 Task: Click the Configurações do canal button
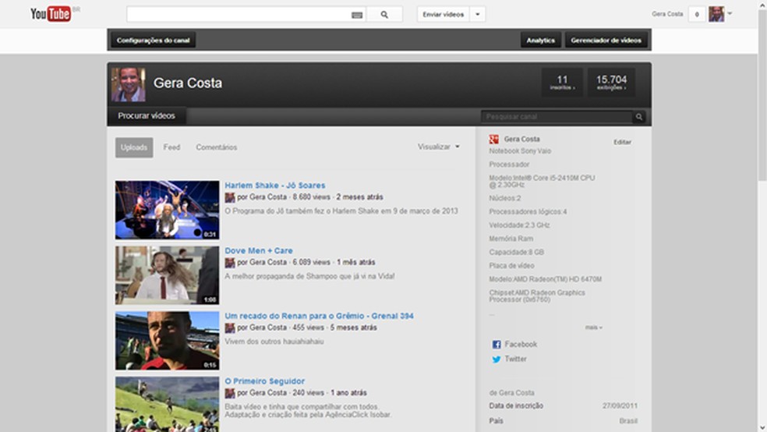[153, 40]
